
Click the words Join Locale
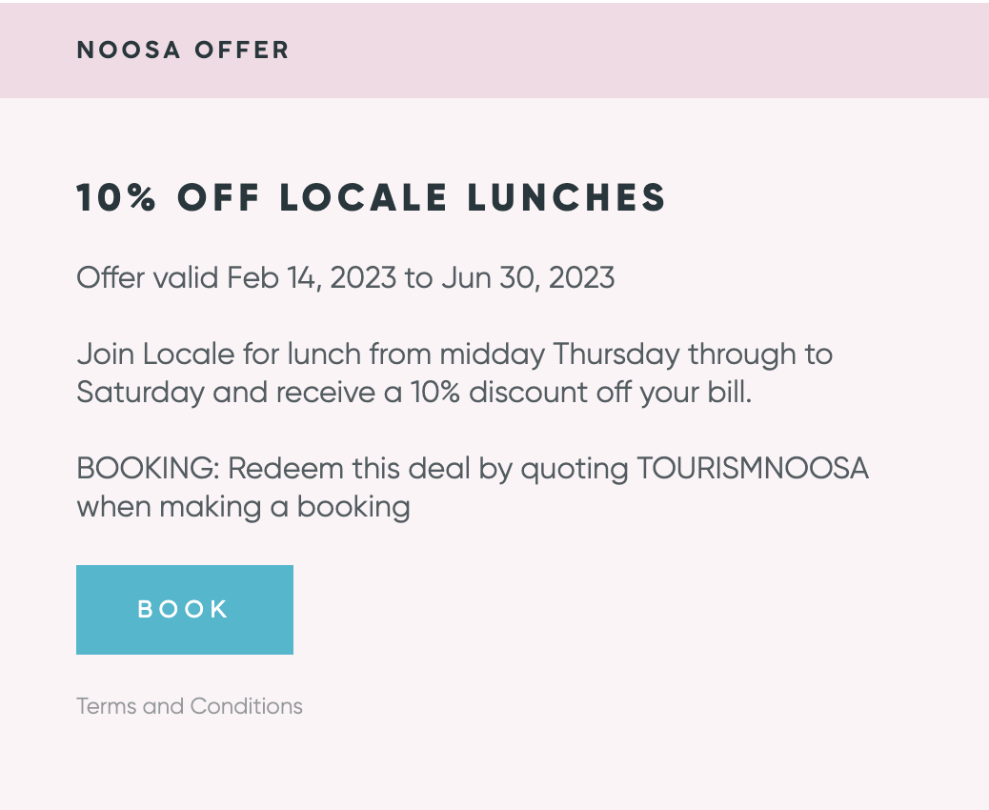click(x=156, y=354)
